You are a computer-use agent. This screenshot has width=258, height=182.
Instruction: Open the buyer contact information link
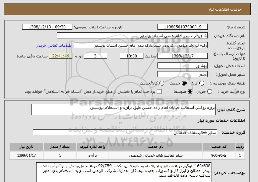[x=54, y=45]
